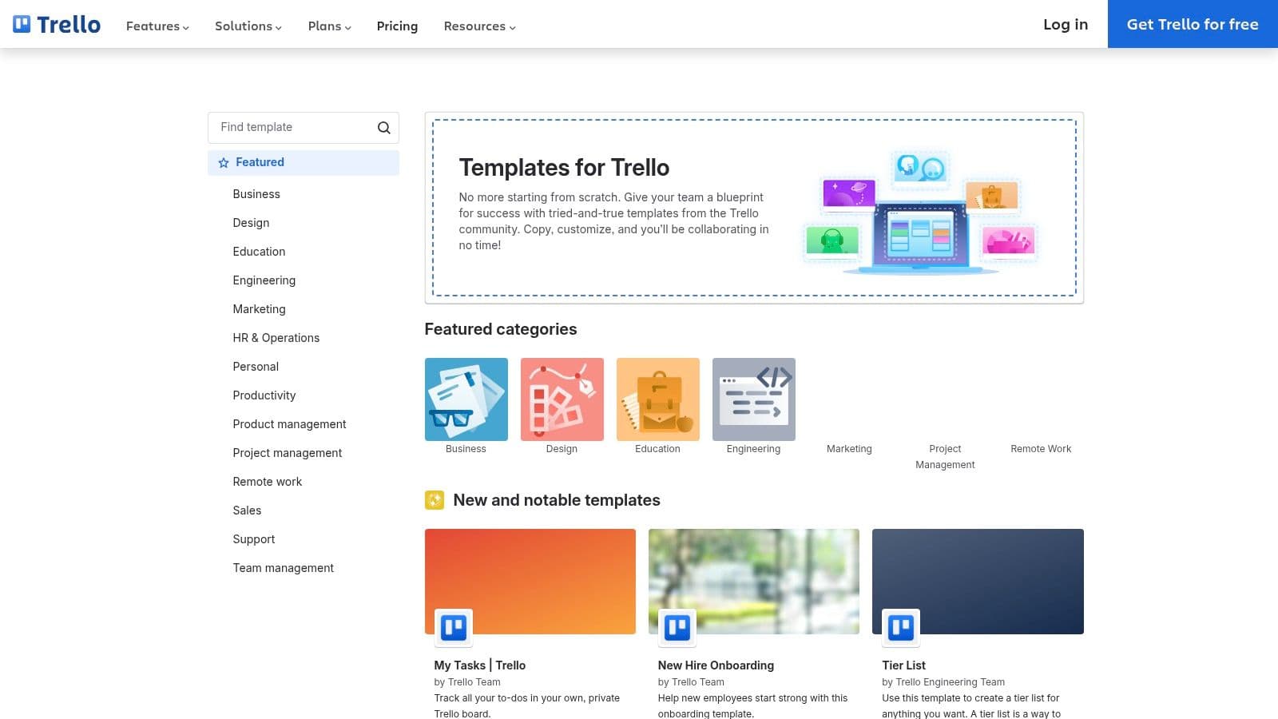Select Business in the sidebar
The height and width of the screenshot is (719, 1278).
click(x=256, y=194)
